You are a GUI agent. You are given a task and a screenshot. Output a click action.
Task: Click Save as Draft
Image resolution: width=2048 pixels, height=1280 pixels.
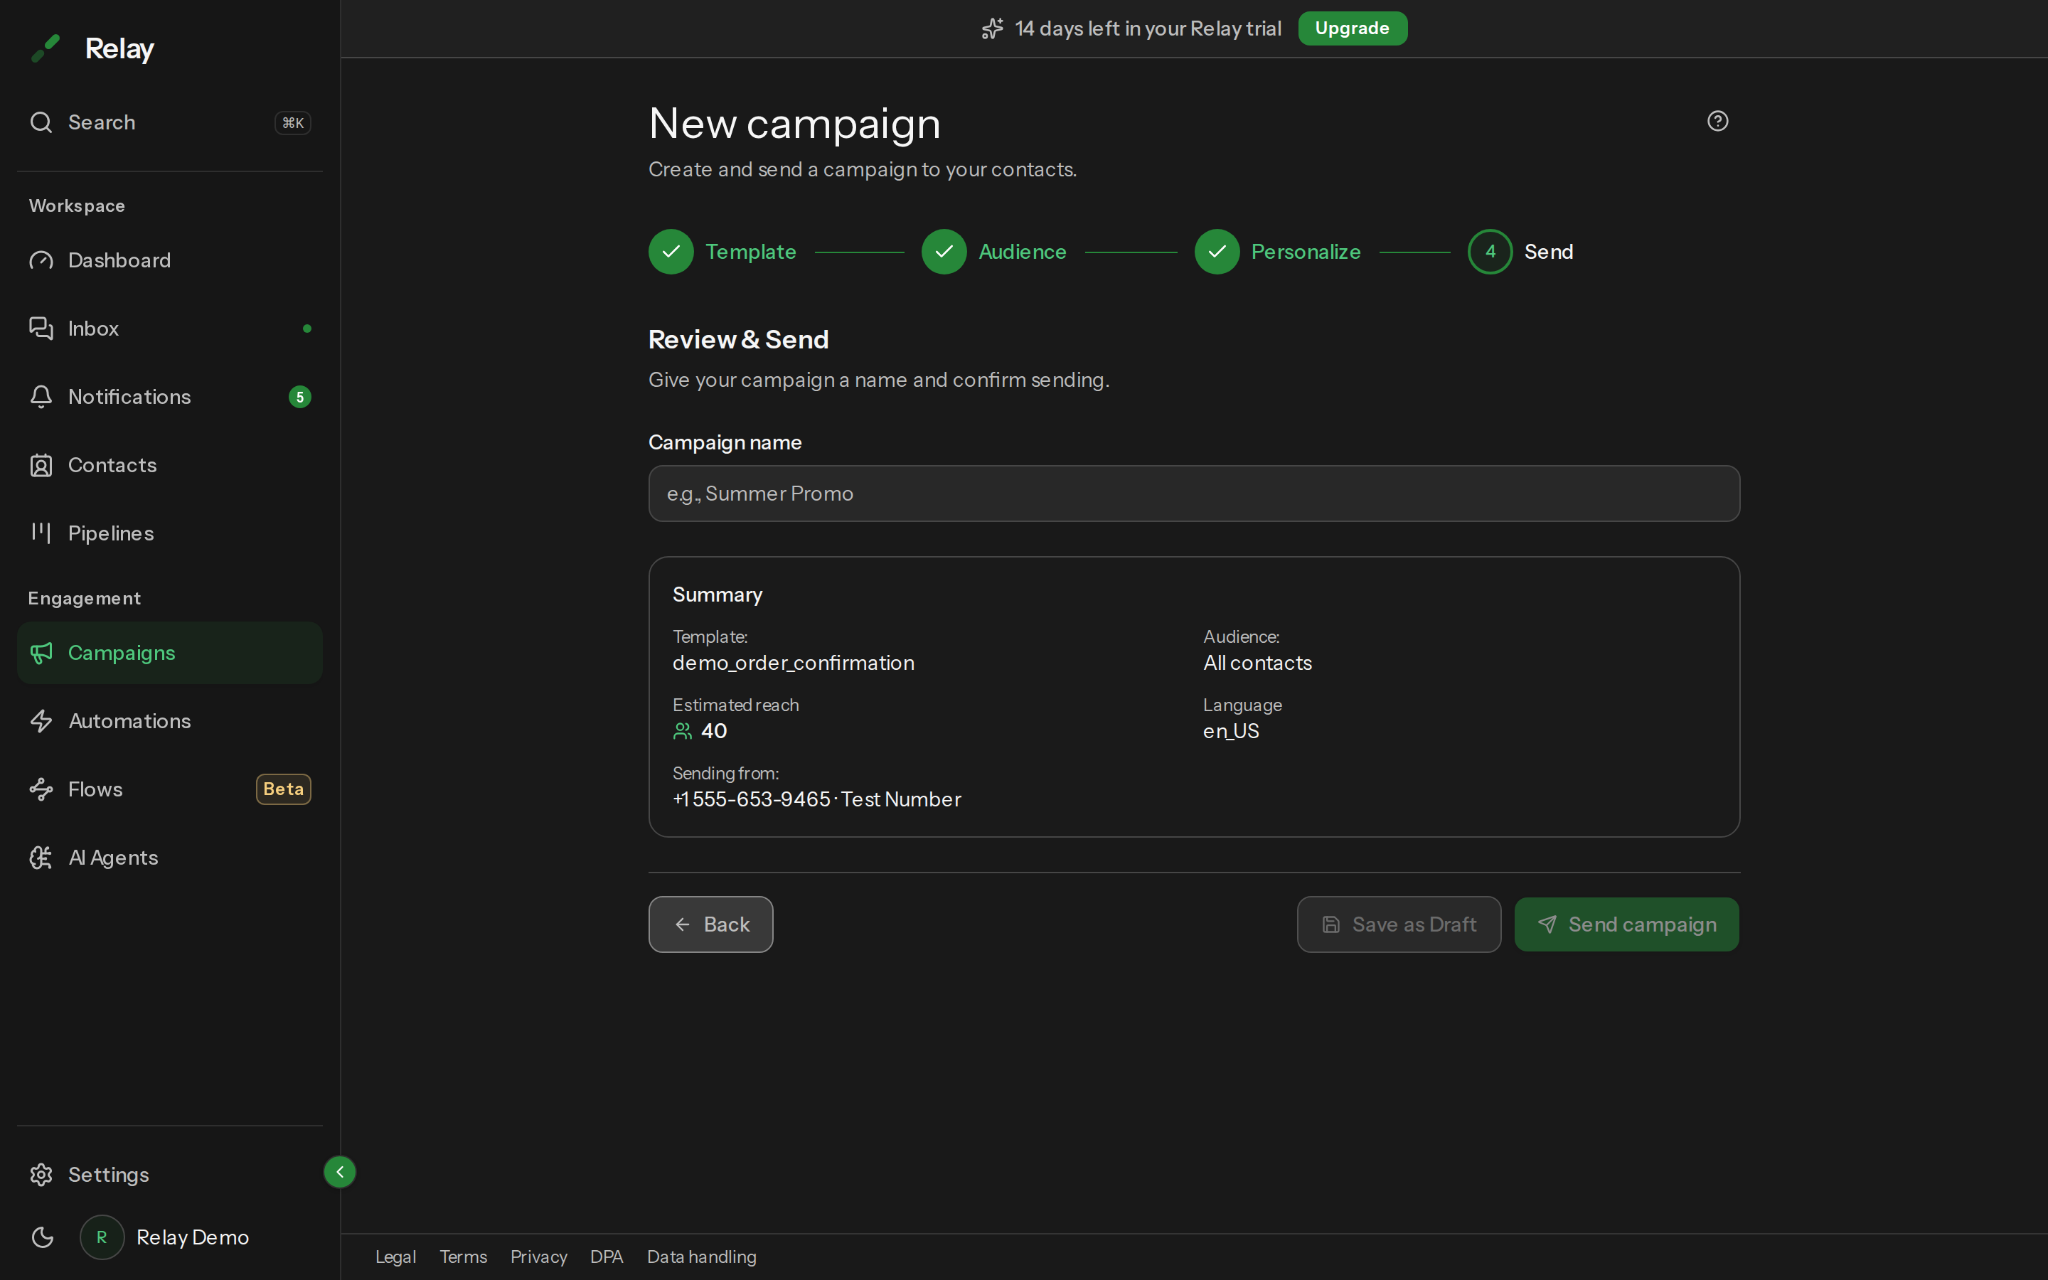1399,924
